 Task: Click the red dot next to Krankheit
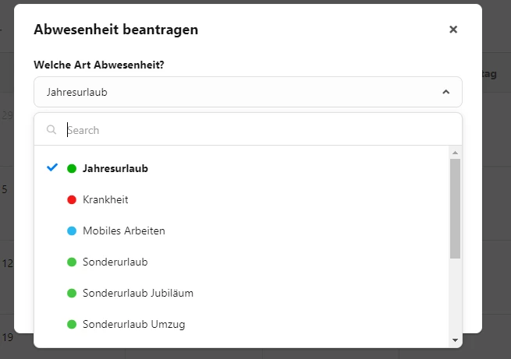coord(72,199)
